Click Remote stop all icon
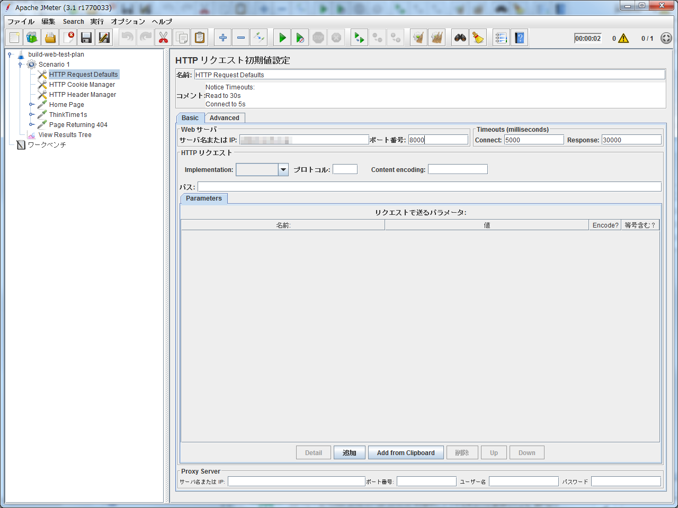The height and width of the screenshot is (508, 678). click(378, 38)
